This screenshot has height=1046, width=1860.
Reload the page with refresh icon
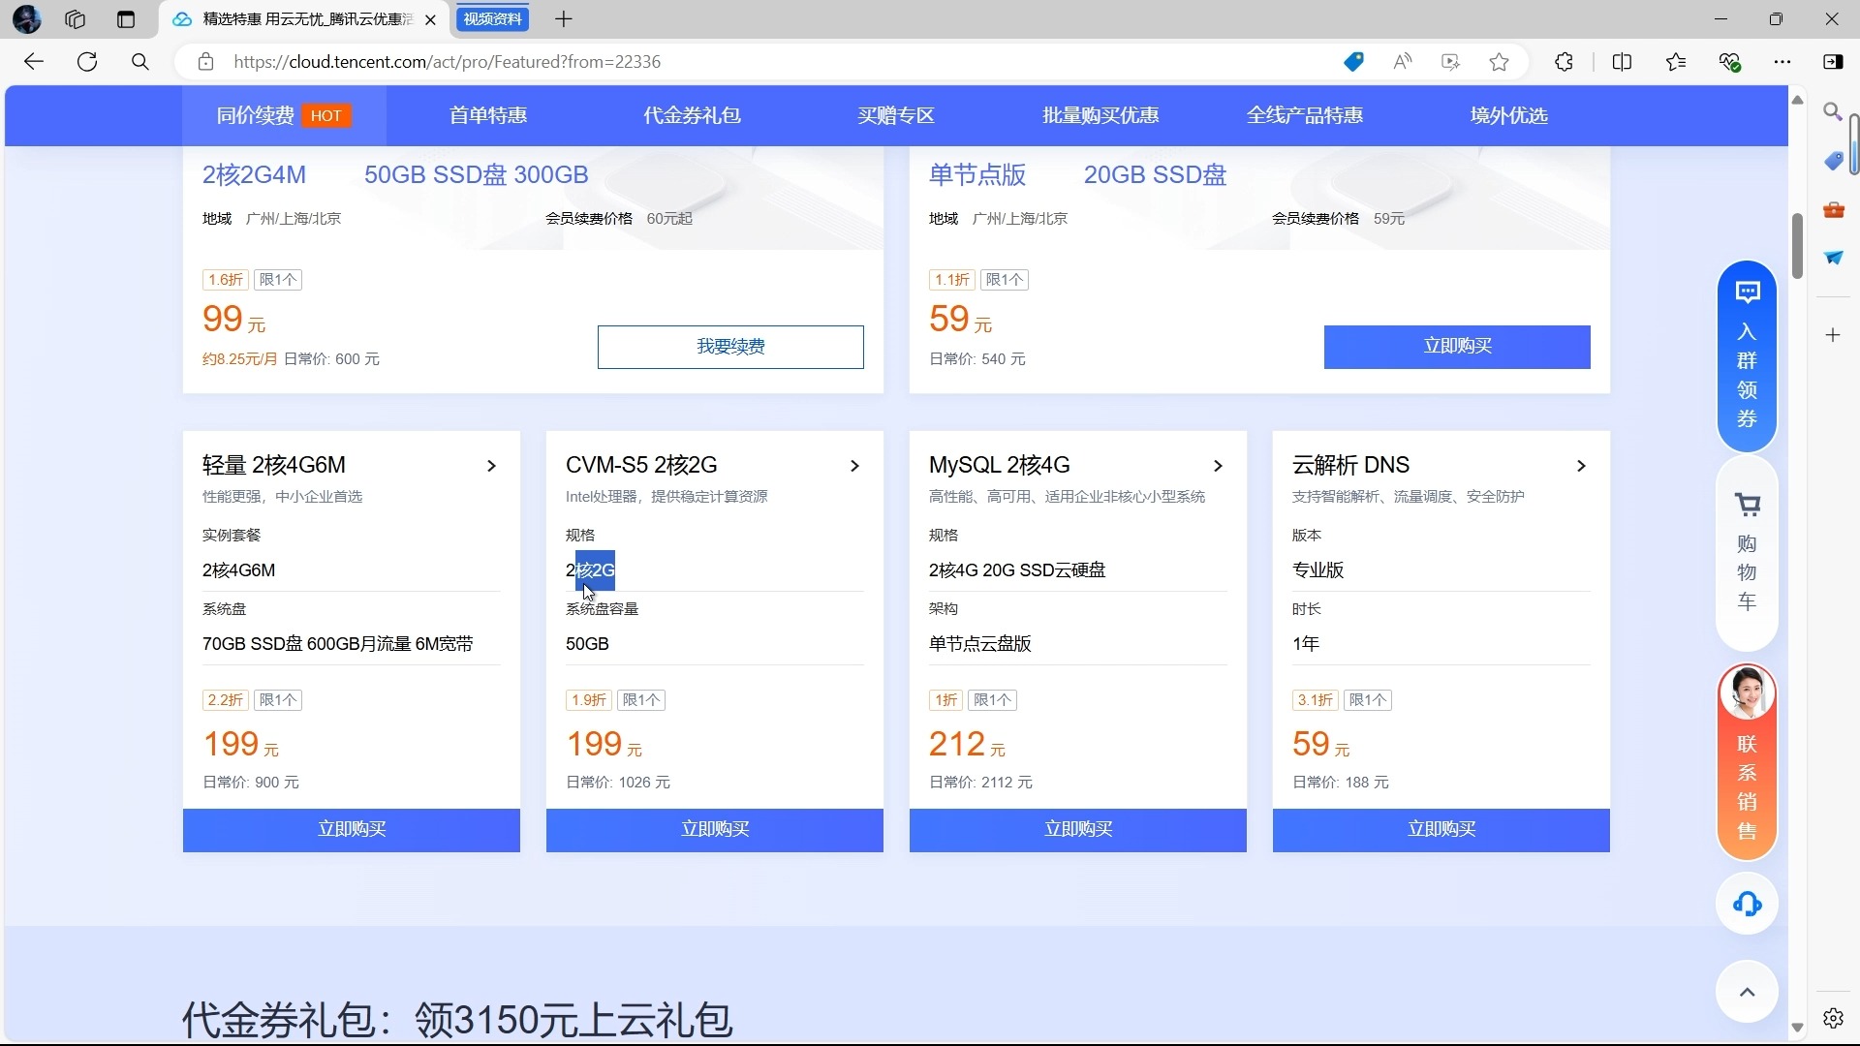click(x=87, y=62)
